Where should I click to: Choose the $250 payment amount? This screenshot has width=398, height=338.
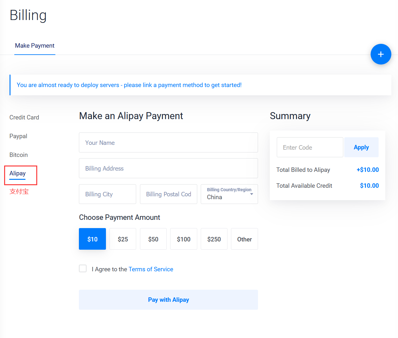[x=214, y=239]
